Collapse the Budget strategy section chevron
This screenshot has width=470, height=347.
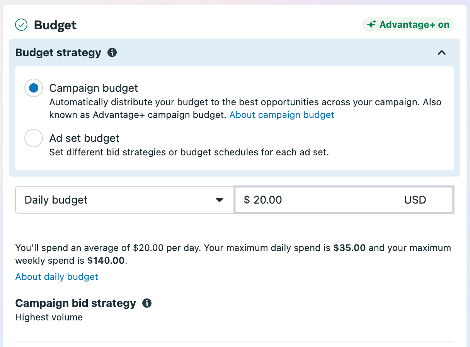coord(442,53)
